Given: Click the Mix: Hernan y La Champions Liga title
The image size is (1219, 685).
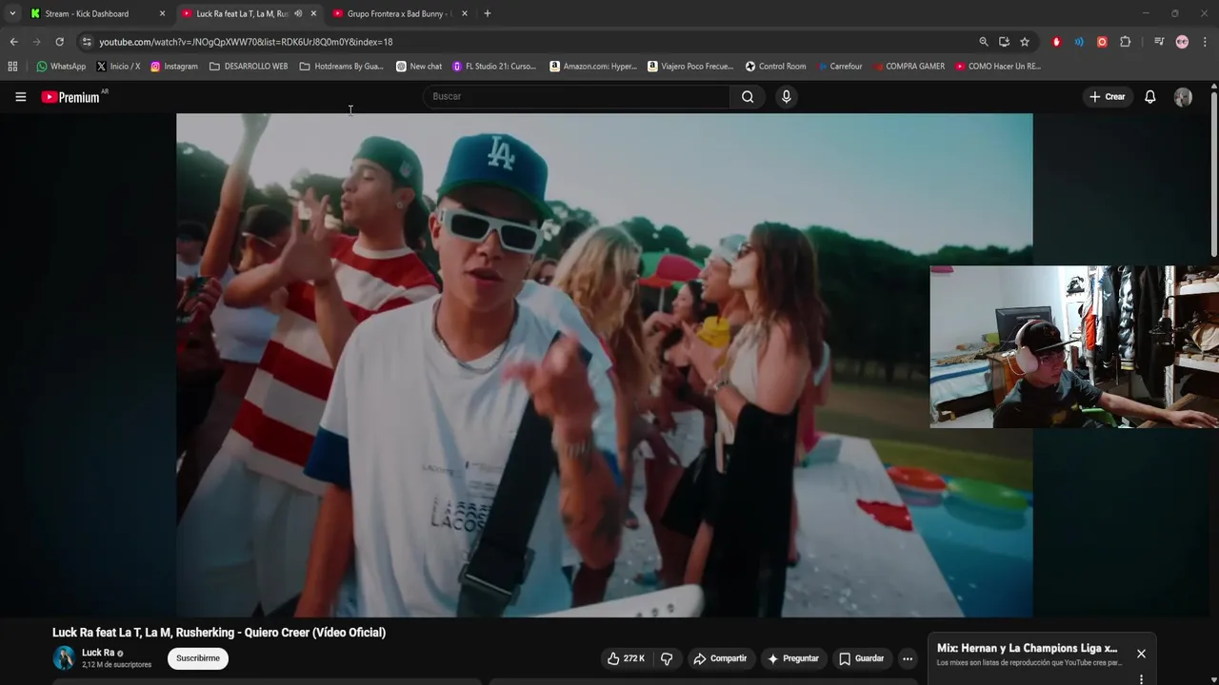Looking at the screenshot, I should (x=1027, y=648).
